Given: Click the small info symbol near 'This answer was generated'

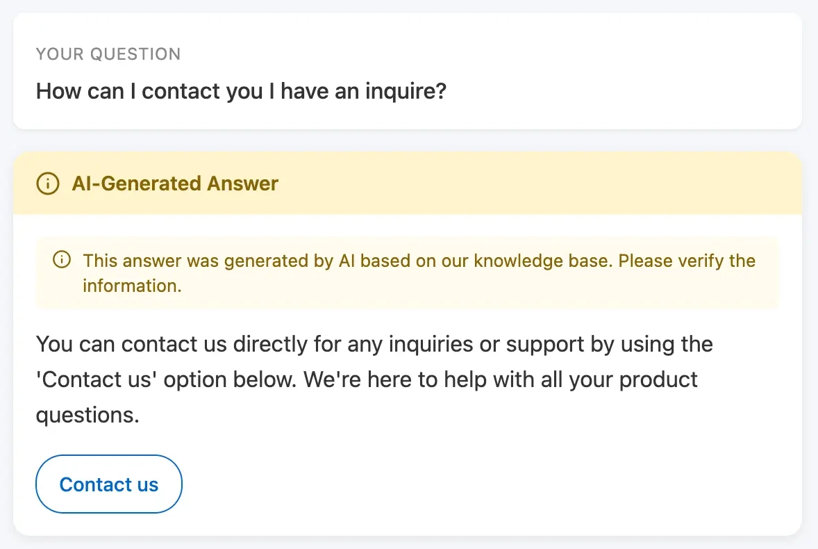Looking at the screenshot, I should point(61,259).
